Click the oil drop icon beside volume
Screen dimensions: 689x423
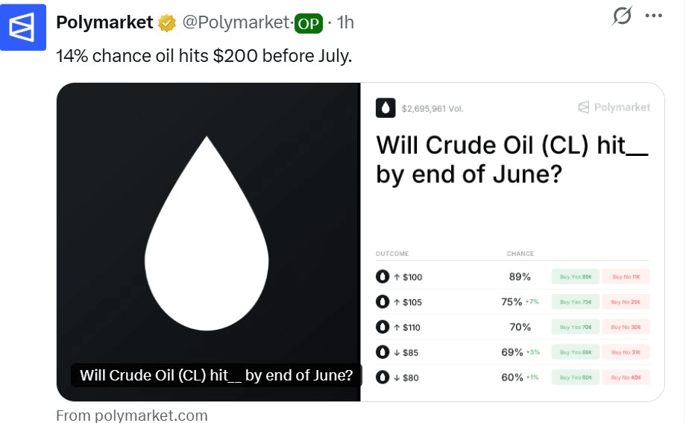point(386,108)
